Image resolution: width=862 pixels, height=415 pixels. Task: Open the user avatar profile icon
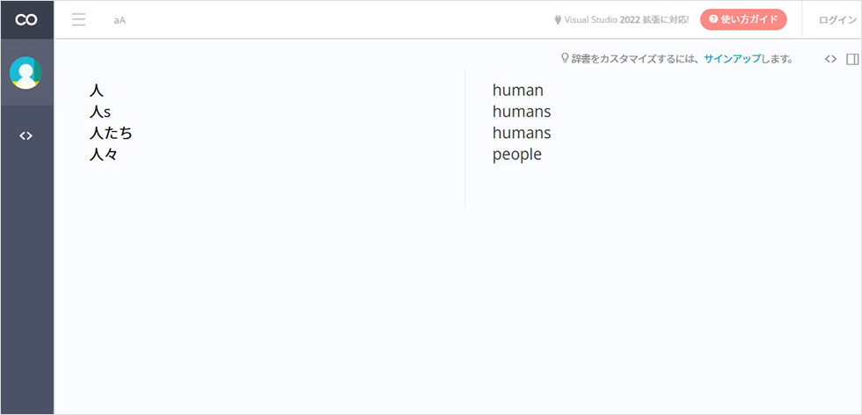pos(26,73)
